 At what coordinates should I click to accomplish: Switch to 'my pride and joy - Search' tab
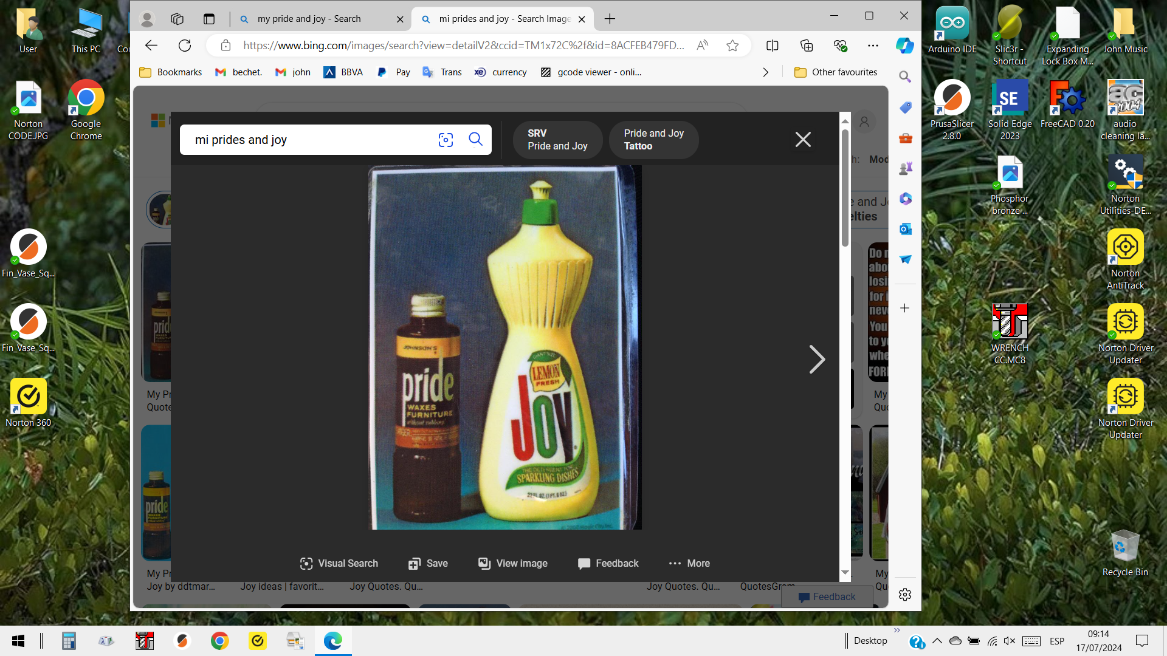[x=309, y=19]
